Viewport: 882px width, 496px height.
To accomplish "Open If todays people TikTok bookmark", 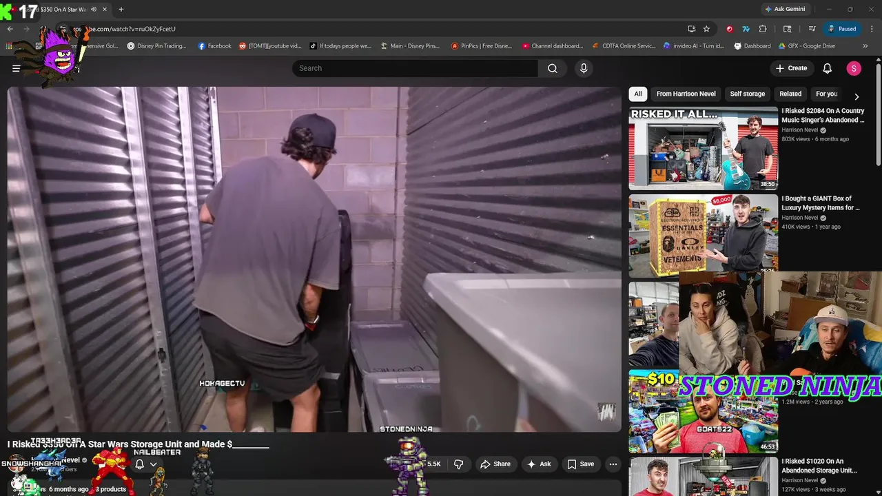I will pyautogui.click(x=340, y=46).
